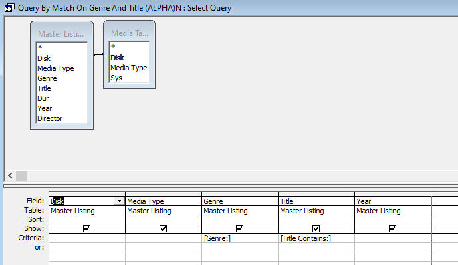Click the Sort cell under Disk column

pos(87,219)
